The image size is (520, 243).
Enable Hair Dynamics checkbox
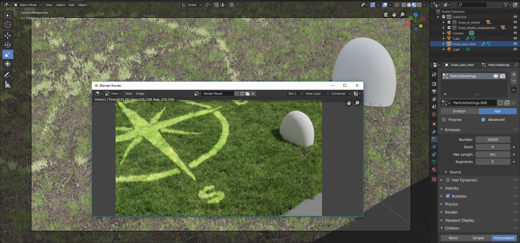448,180
